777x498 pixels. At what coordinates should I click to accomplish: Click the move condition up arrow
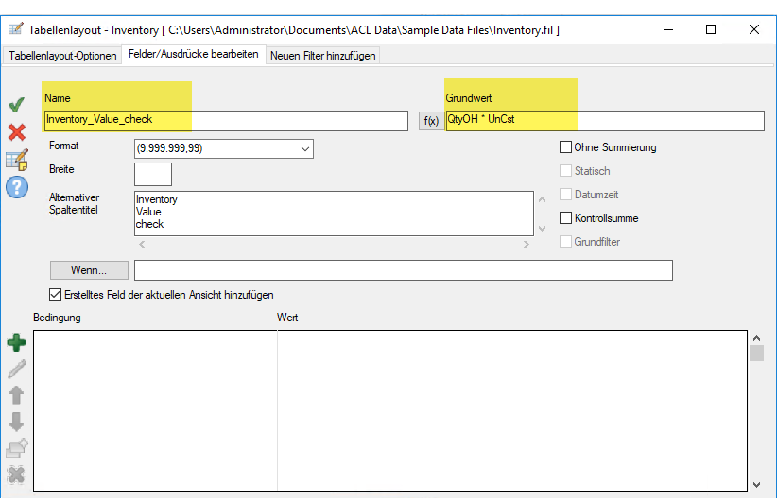(x=16, y=395)
